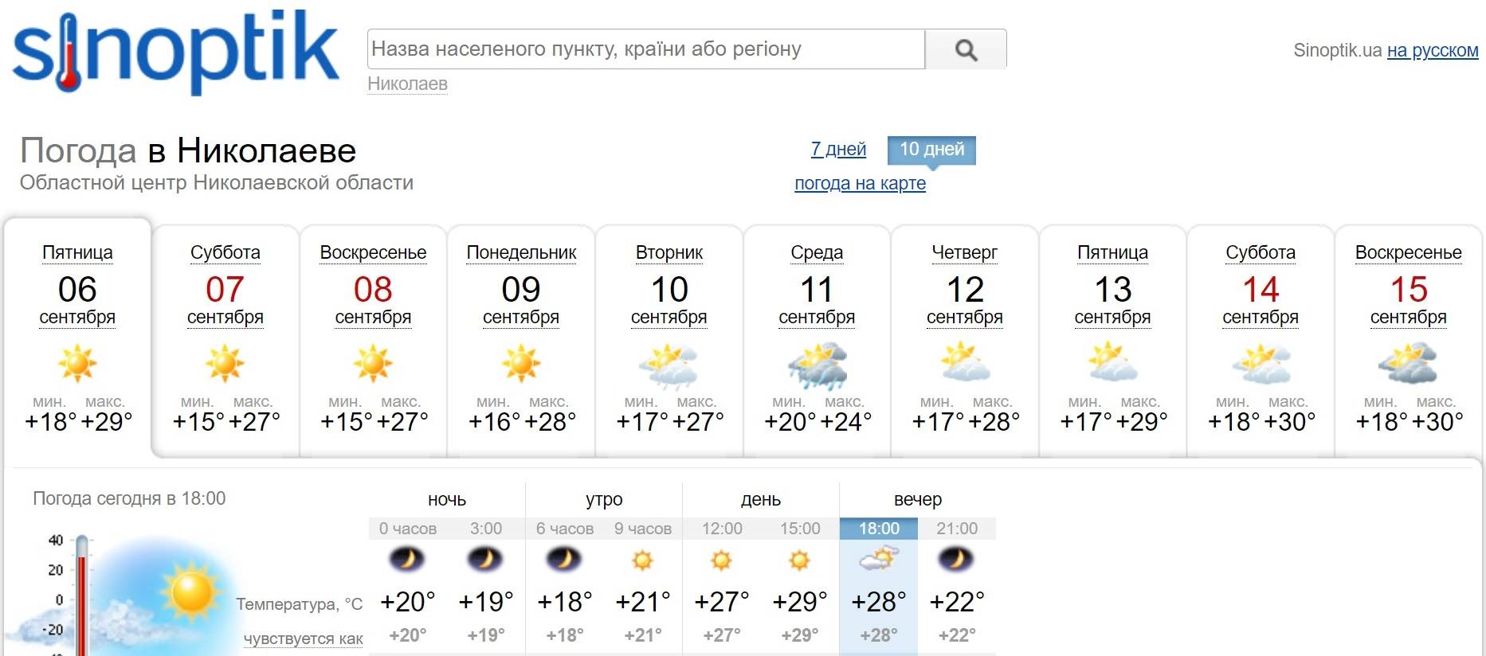1486x656 pixels.
Task: Focus the city name search input field
Action: click(x=646, y=49)
